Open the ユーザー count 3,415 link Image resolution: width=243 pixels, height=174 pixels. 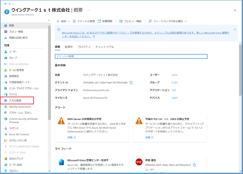[174, 75]
